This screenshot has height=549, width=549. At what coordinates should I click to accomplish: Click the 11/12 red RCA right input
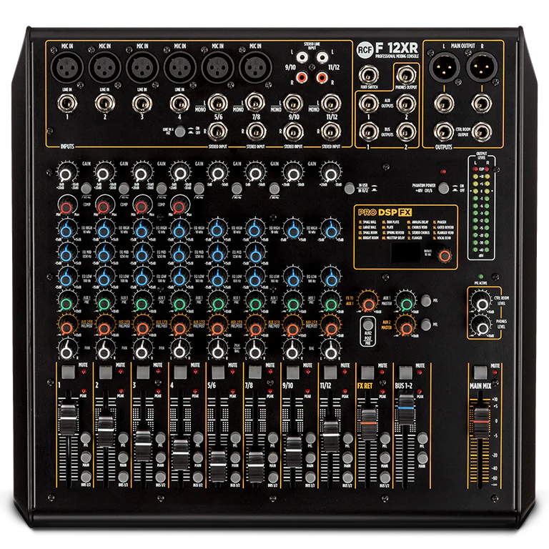point(322,77)
